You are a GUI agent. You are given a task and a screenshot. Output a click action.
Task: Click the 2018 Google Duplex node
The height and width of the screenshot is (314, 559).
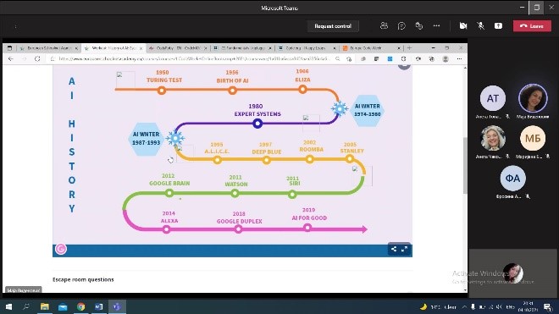point(239,229)
